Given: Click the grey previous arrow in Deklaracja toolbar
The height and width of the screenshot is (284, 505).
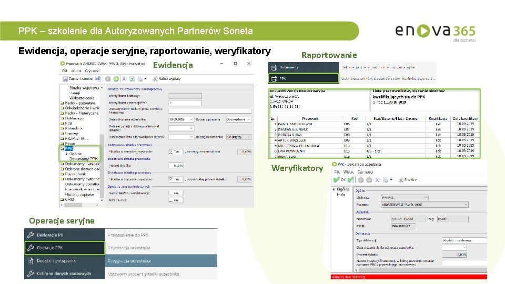Looking at the screenshot, I should click(x=361, y=180).
